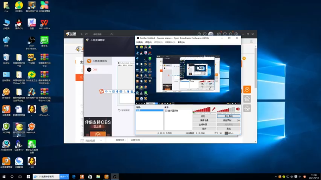Click the Global Sources button in OBS
This screenshot has width=321, height=180.
coord(204,124)
